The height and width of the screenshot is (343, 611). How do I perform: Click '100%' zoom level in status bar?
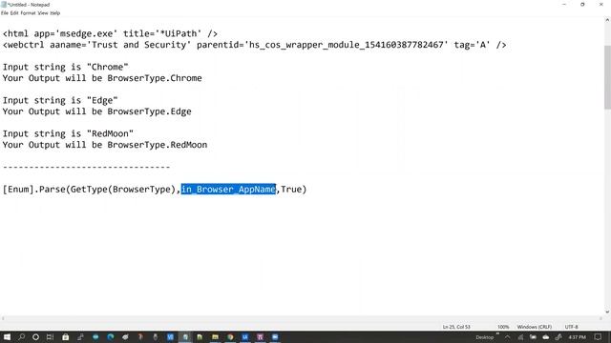point(503,327)
